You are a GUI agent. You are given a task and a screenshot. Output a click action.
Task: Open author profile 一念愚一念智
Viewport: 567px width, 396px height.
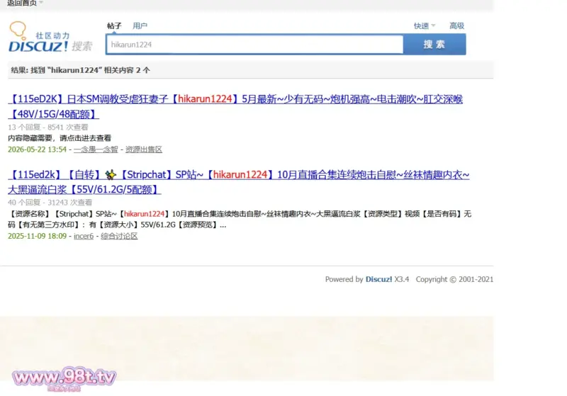tap(96, 149)
